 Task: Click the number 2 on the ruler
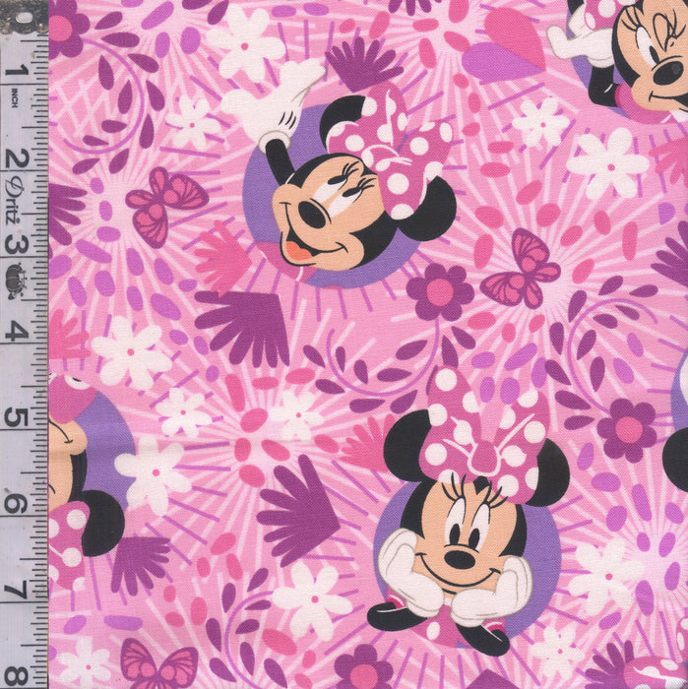[x=17, y=158]
